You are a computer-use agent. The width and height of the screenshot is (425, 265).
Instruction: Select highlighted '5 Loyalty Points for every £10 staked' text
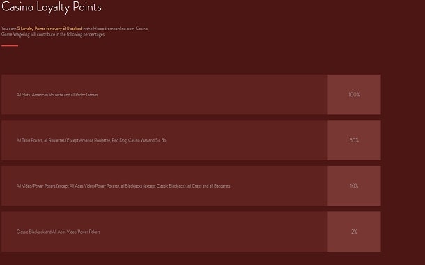(x=49, y=28)
